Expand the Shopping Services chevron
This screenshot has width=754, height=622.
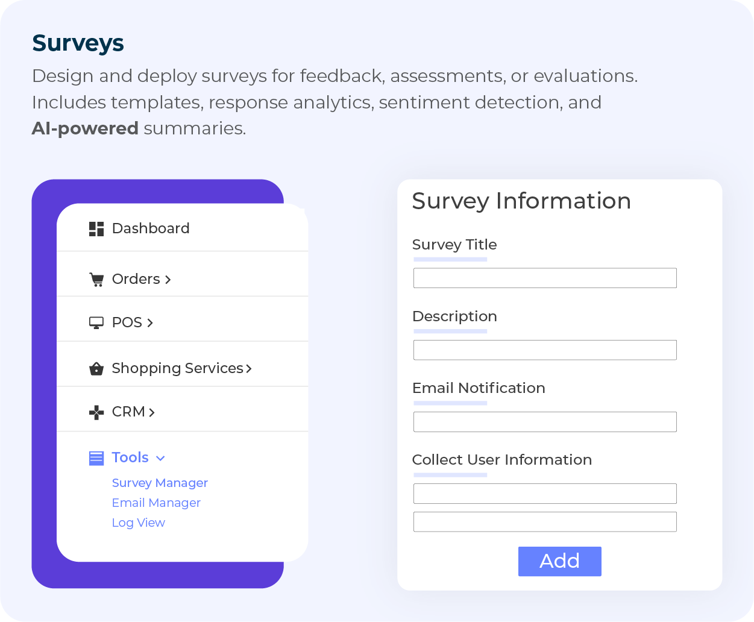click(x=249, y=368)
